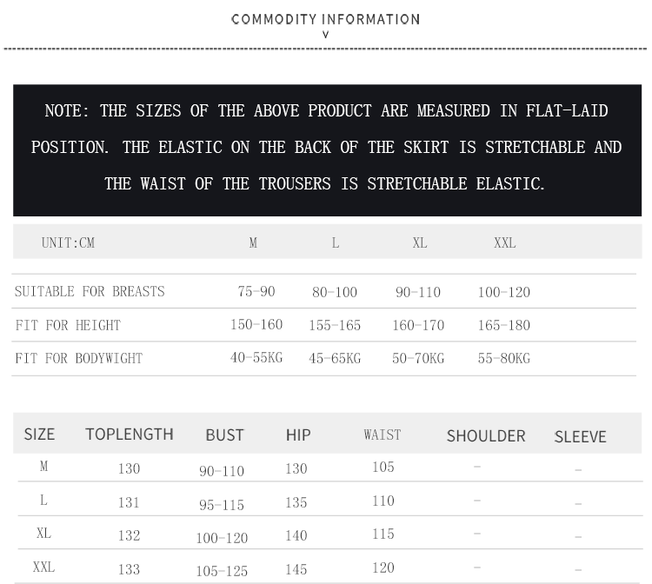Click the Suitable For Breasts row label

tap(90, 292)
